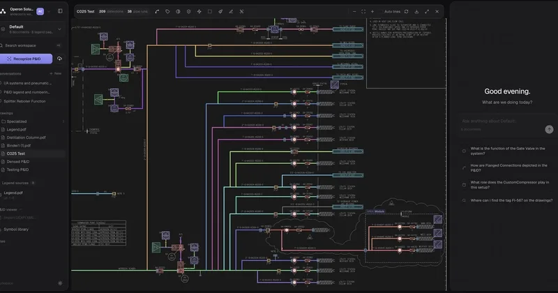The width and height of the screenshot is (558, 293).
Task: Click the refresh icon in viewer toolbar
Action: pos(407,11)
